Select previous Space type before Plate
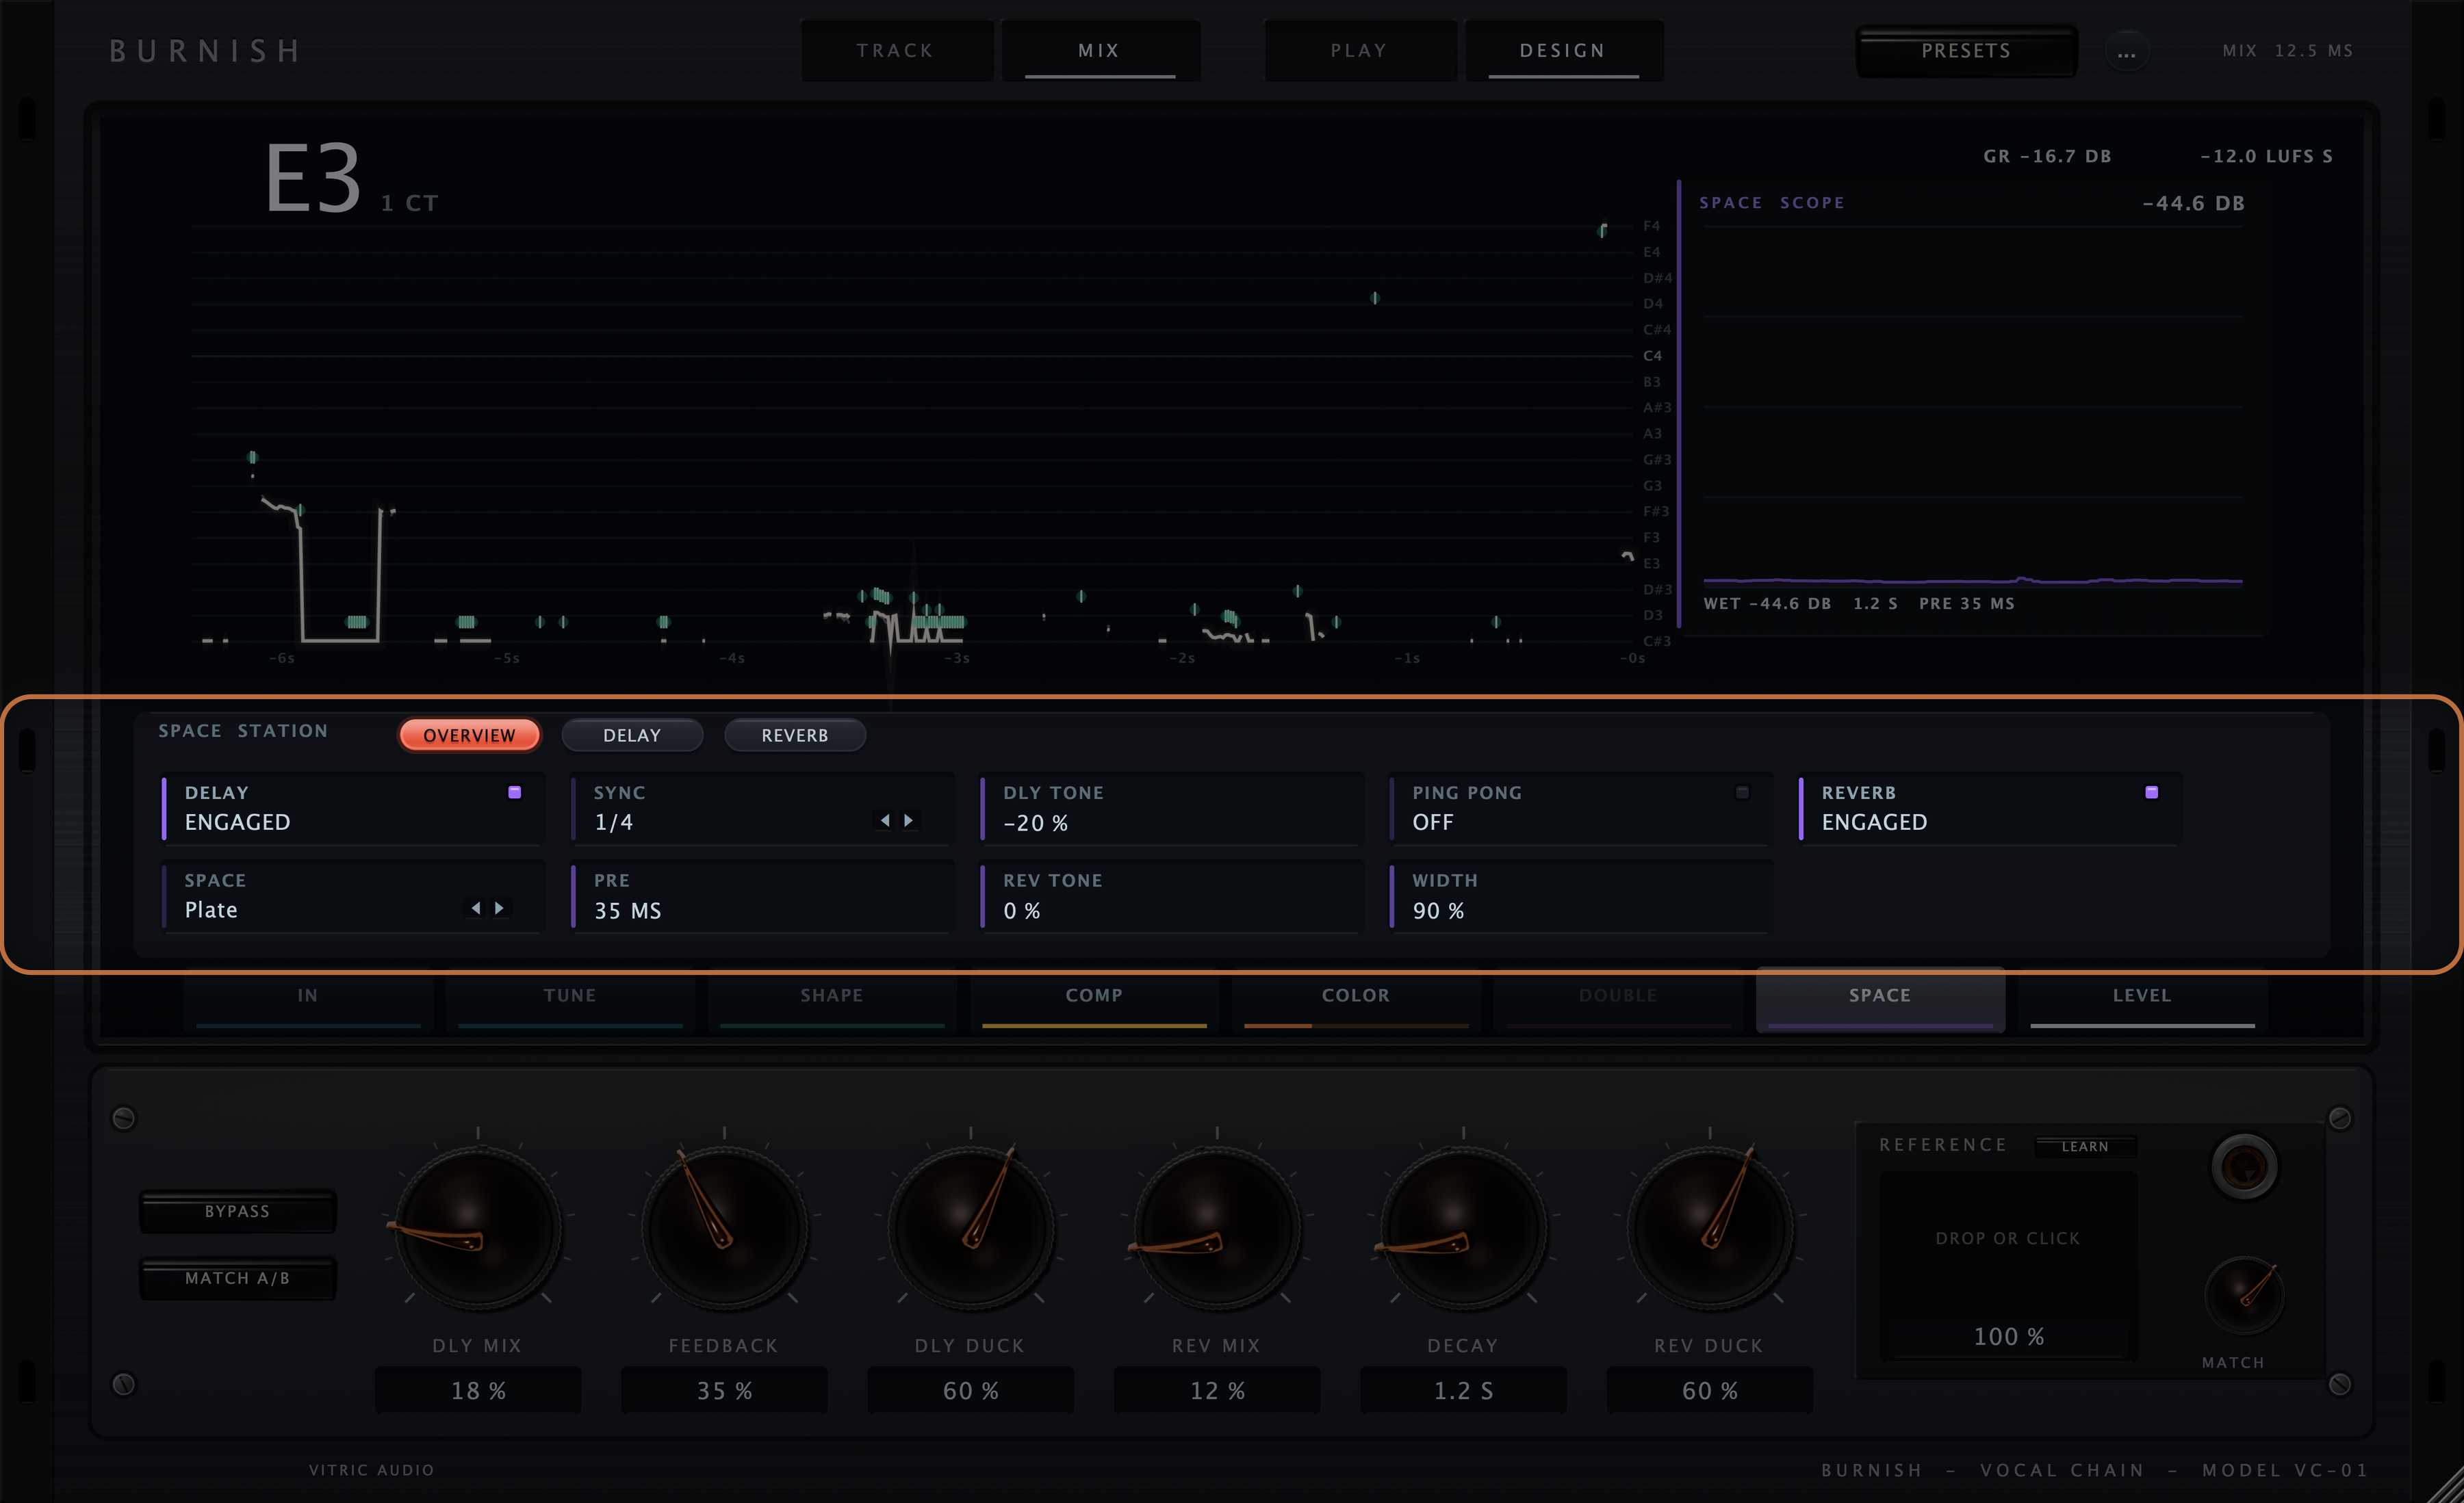The height and width of the screenshot is (1503, 2464). tap(476, 909)
